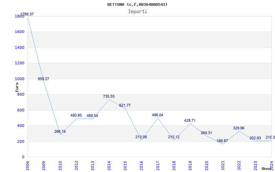Select data label 735.55
The height and width of the screenshot is (172, 275).
point(109,96)
